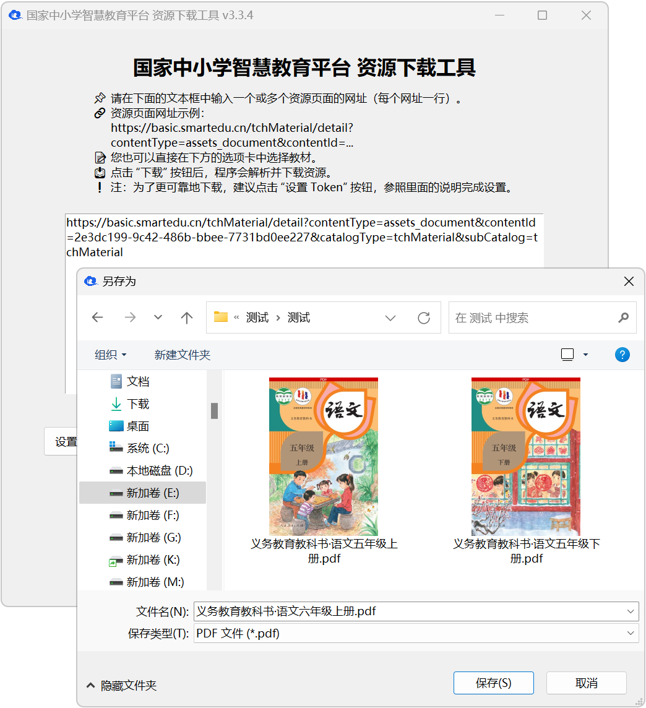The width and height of the screenshot is (646, 708).
Task: Go up one folder level
Action: point(186,317)
